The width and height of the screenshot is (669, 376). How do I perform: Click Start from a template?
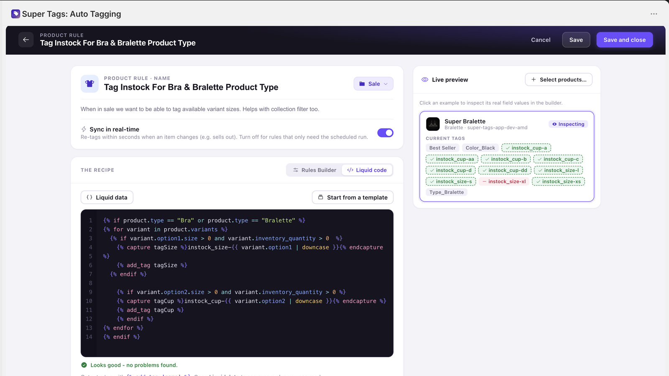(x=352, y=197)
